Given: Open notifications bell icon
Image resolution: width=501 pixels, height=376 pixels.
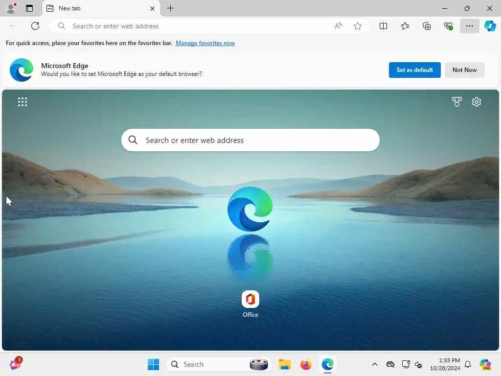Looking at the screenshot, I should pos(467,364).
